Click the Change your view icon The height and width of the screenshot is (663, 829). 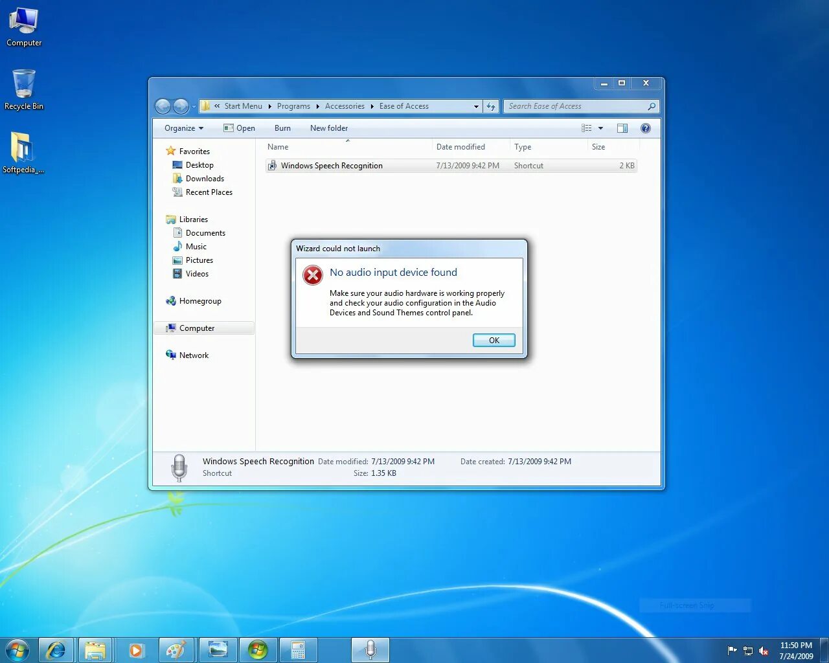587,128
